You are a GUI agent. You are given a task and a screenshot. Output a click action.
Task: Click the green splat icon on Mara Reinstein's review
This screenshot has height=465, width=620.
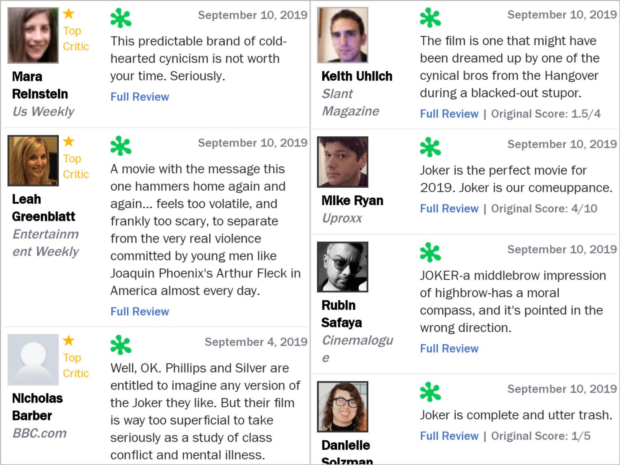tap(121, 18)
